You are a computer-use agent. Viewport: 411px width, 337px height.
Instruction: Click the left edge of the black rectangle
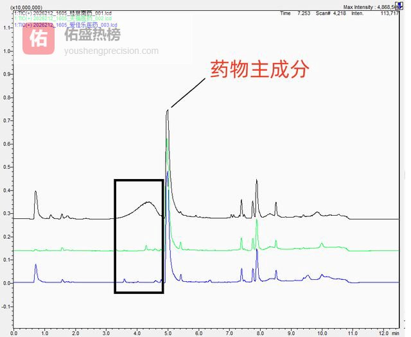(x=116, y=236)
